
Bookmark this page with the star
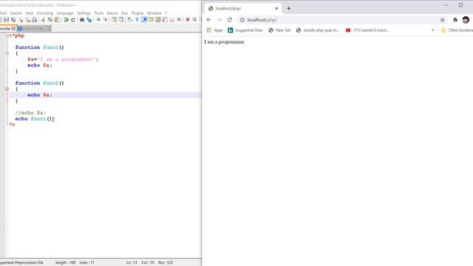pyautogui.click(x=442, y=20)
